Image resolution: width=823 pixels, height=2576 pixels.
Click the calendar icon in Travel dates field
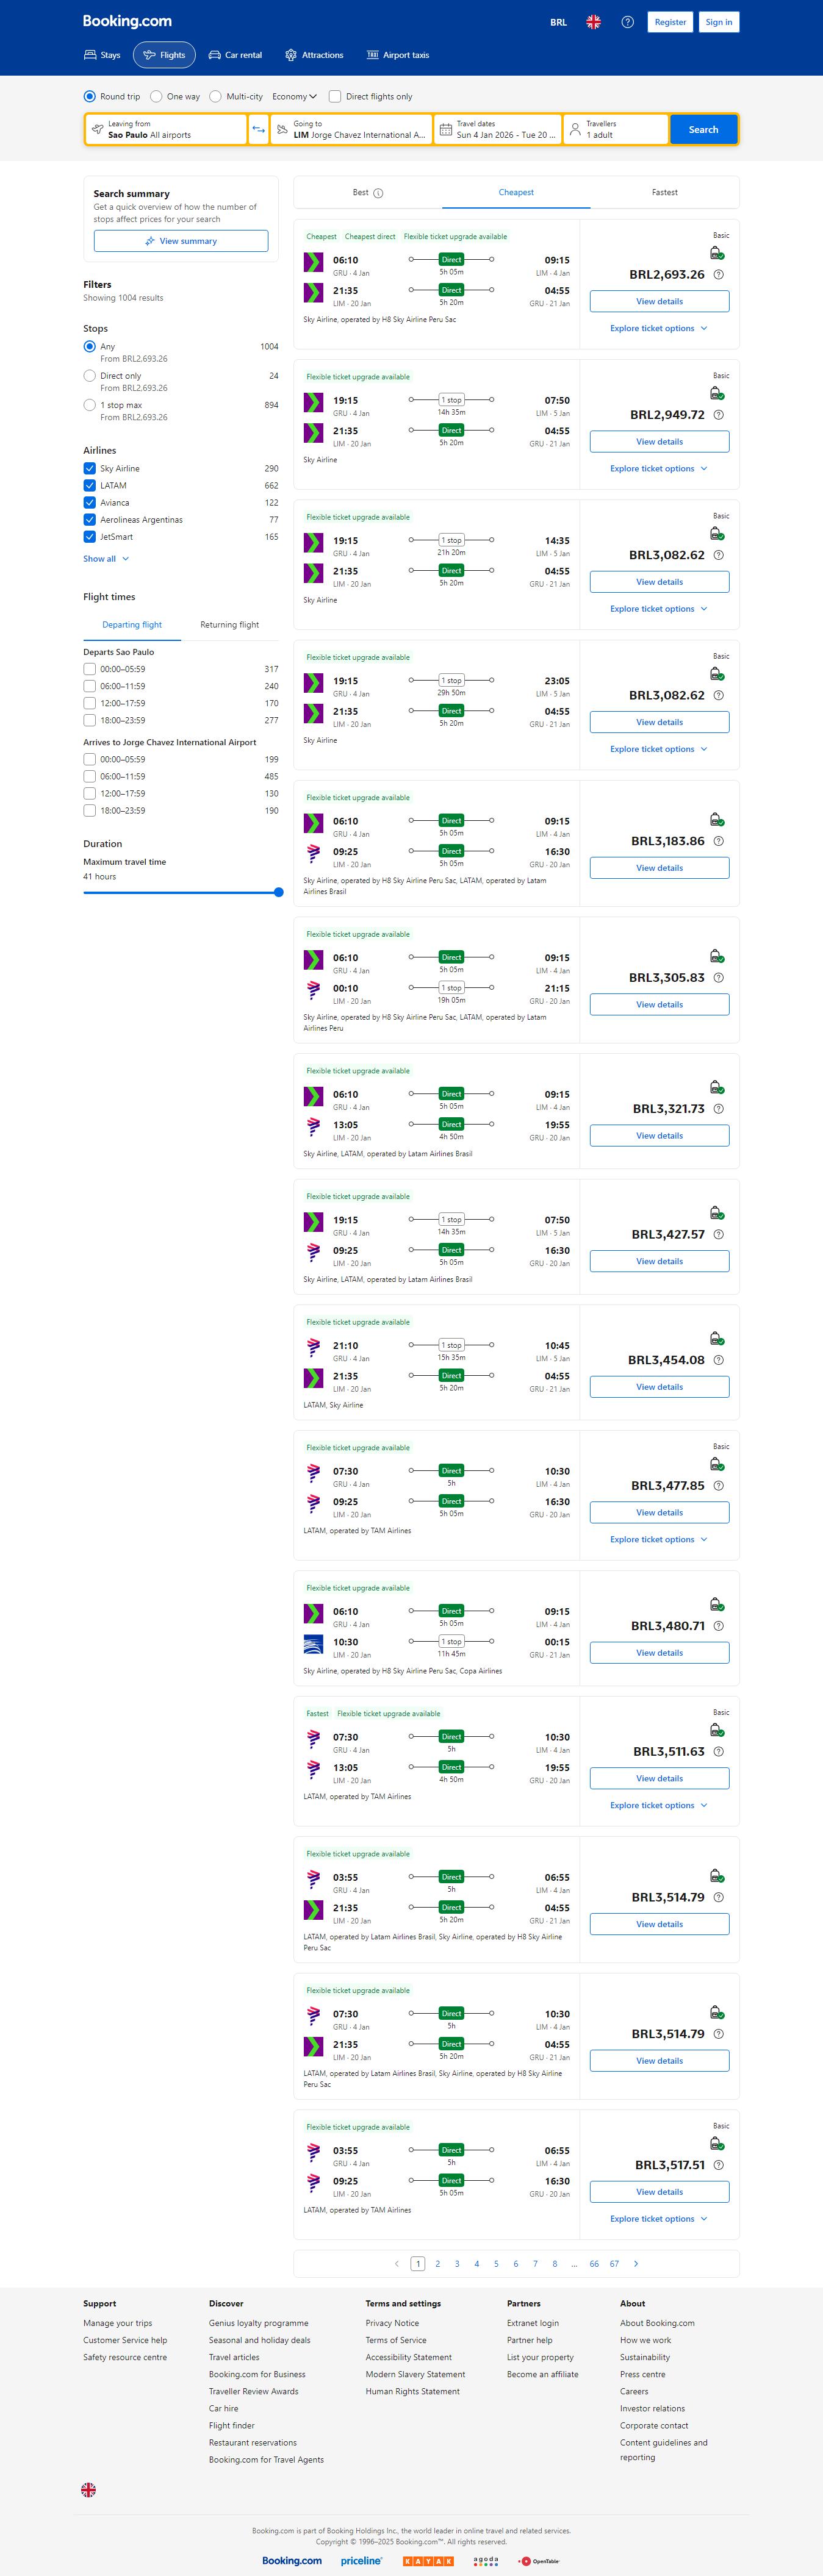pyautogui.click(x=446, y=130)
